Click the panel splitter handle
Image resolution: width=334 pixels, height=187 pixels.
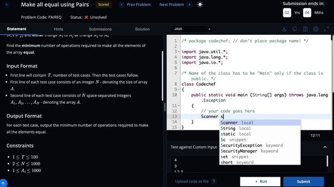165,107
